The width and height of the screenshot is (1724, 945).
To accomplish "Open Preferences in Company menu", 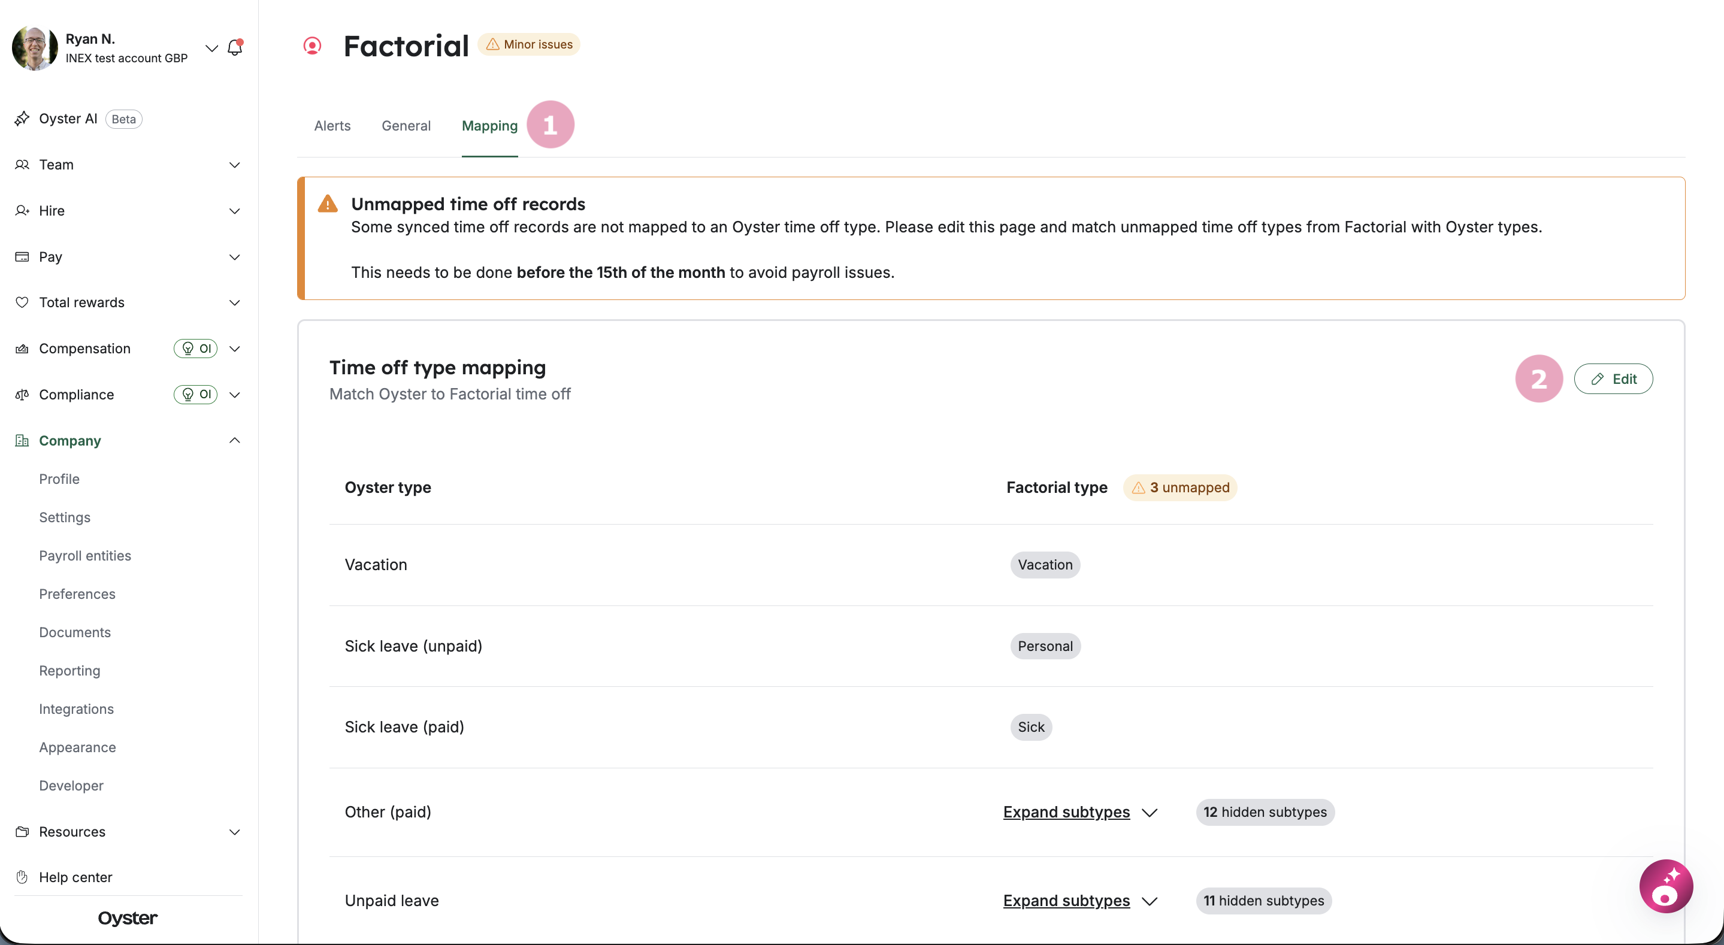I will pyautogui.click(x=77, y=593).
